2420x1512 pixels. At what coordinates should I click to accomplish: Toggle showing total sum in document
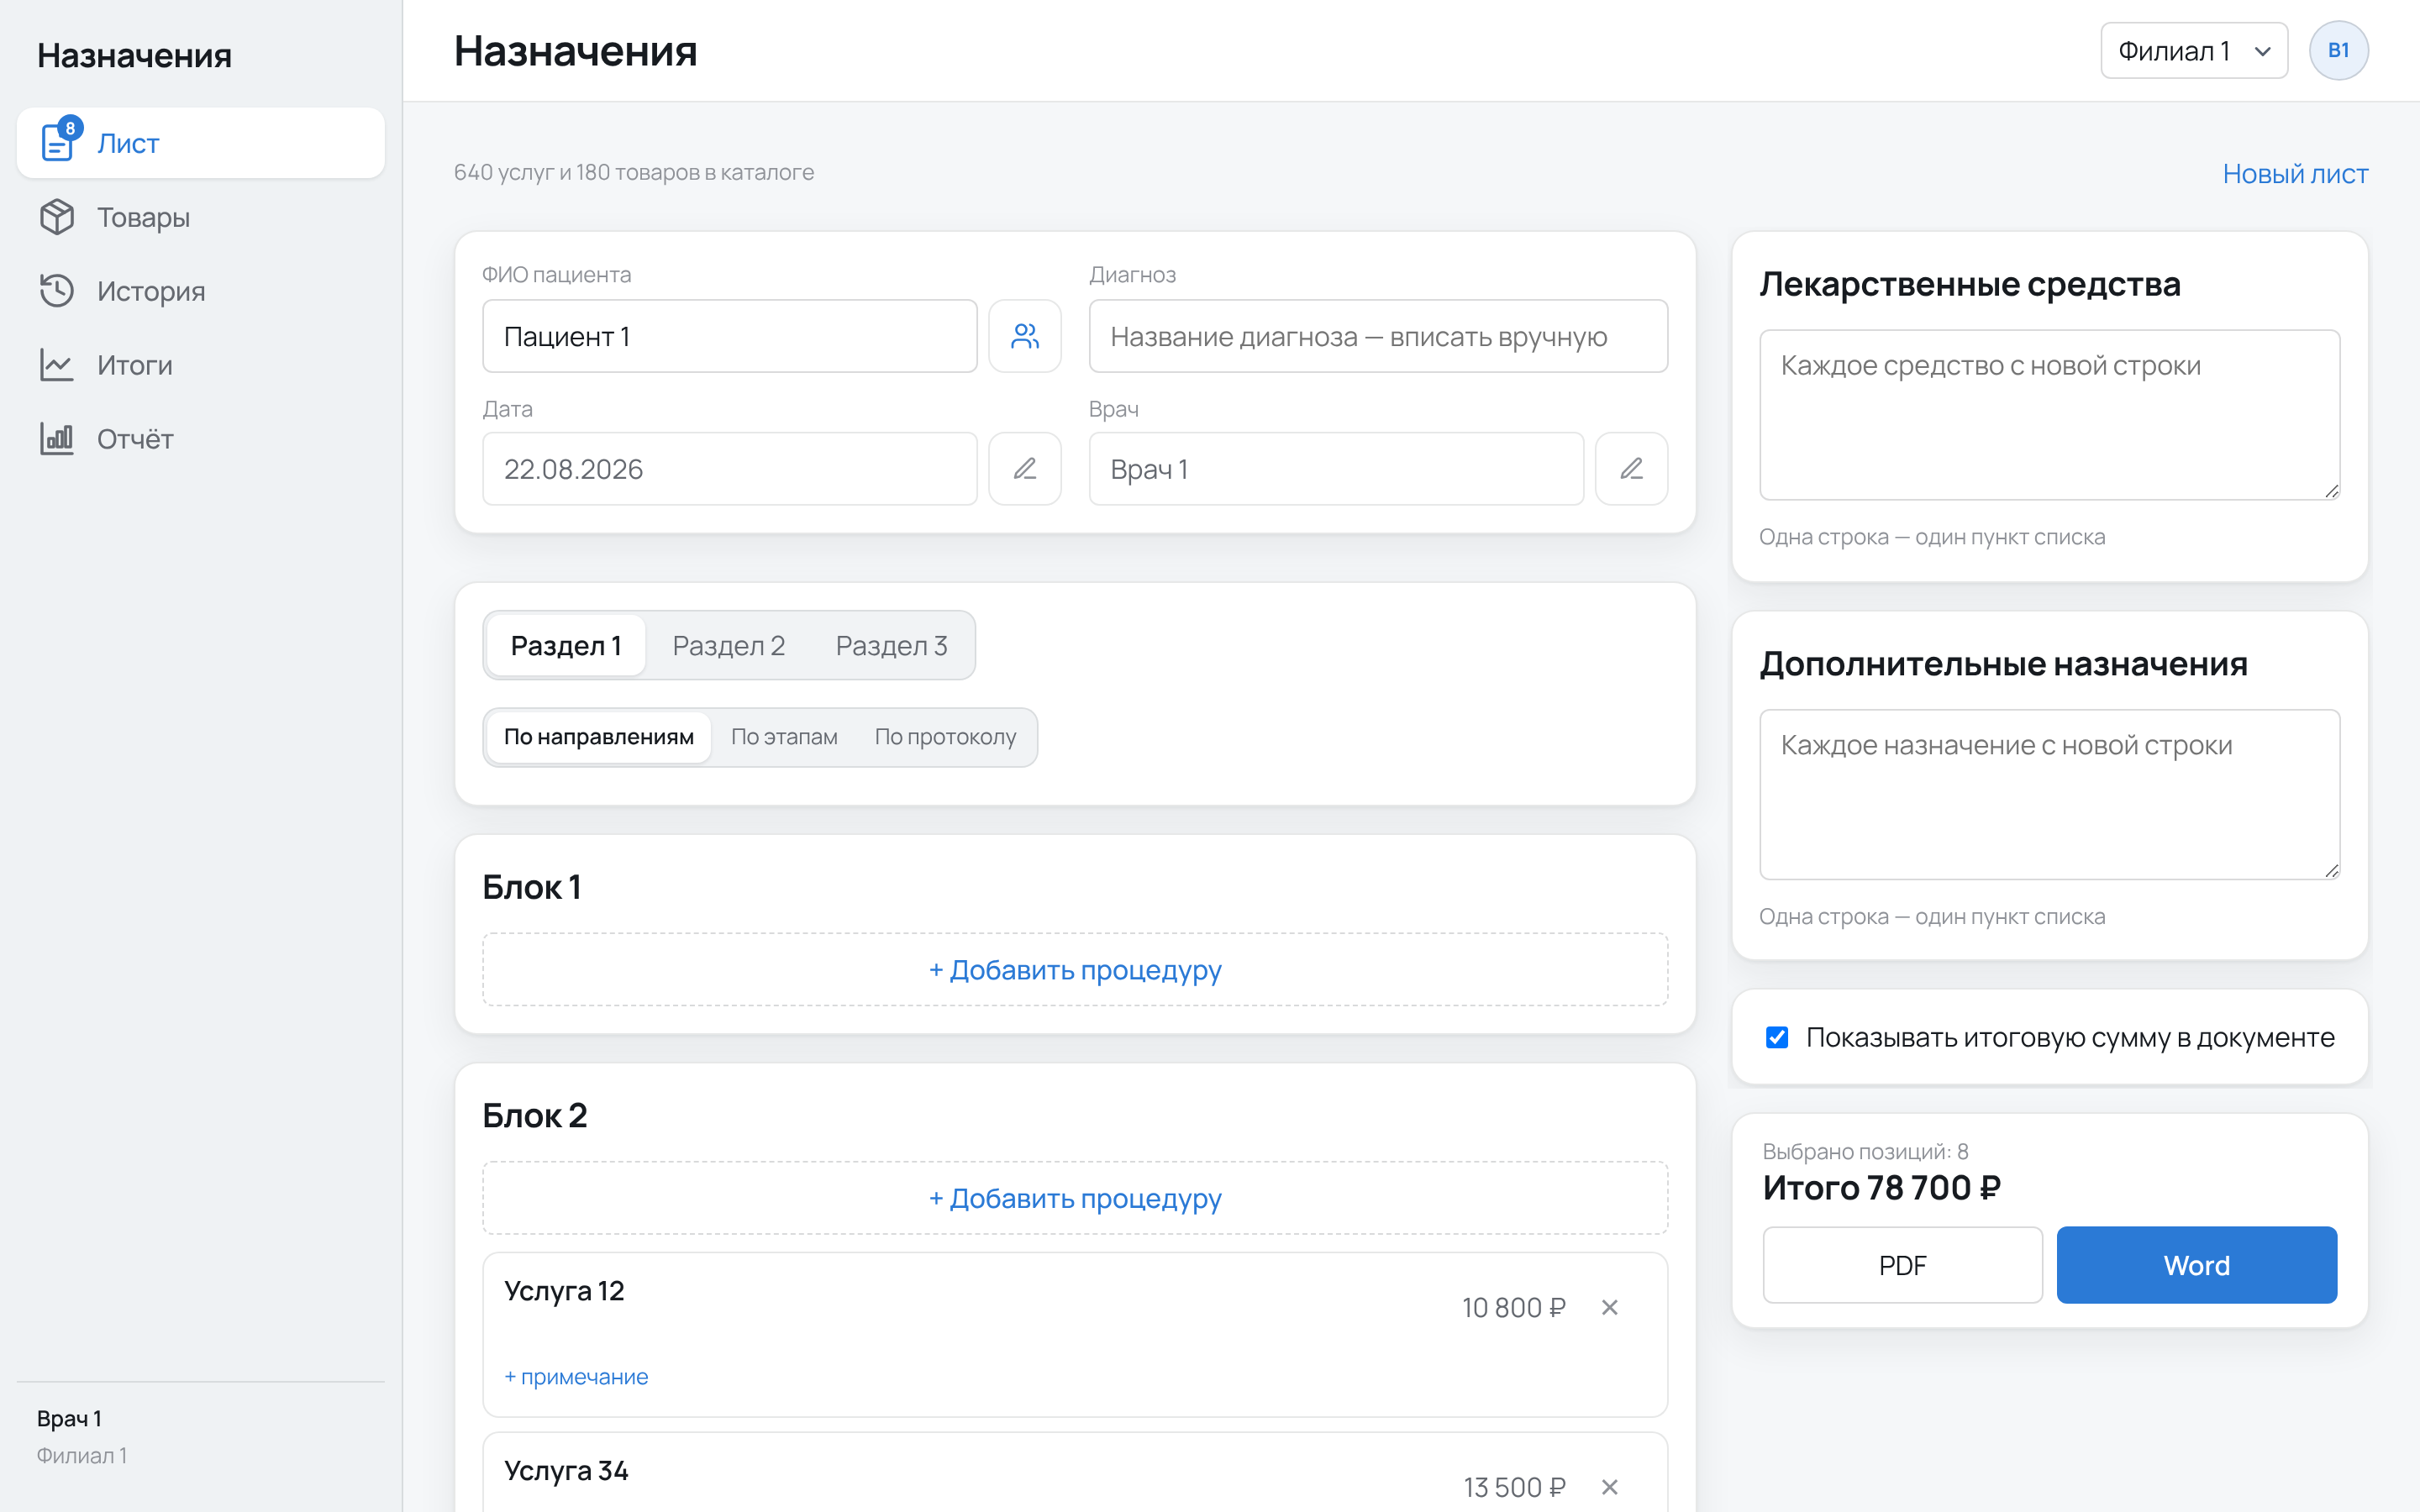click(1777, 1038)
